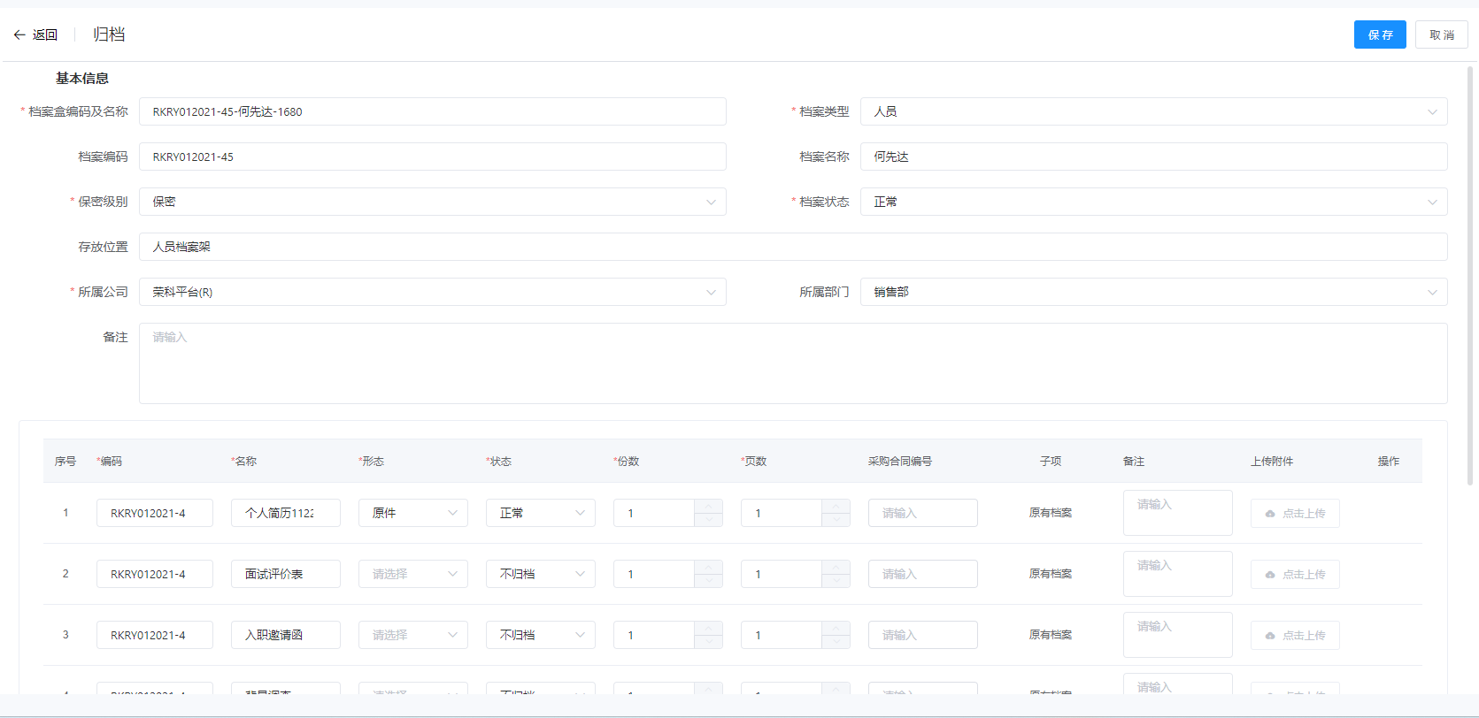Click the vertical scrollbar on the right
The image size is (1479, 718).
click(1470, 274)
